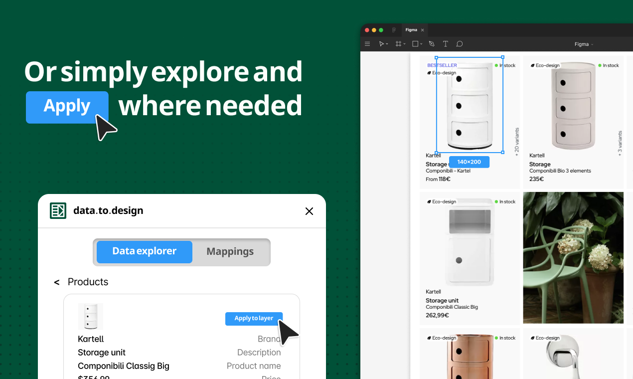The width and height of the screenshot is (633, 379).
Task: Open the Figma file name dropdown
Action: [x=584, y=44]
